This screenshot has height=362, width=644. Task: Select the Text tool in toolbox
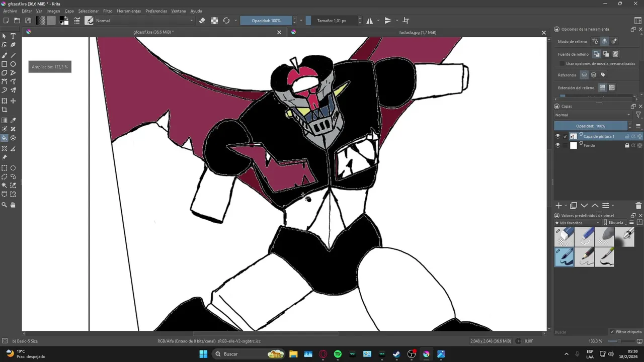13,36
